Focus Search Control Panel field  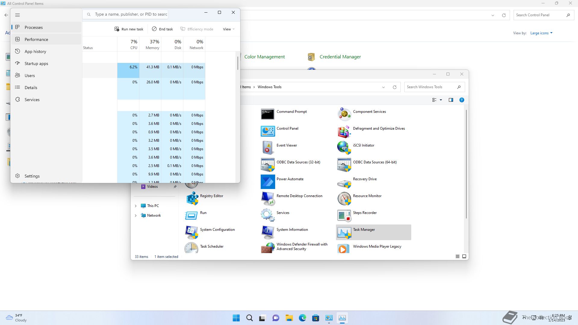tap(543, 15)
